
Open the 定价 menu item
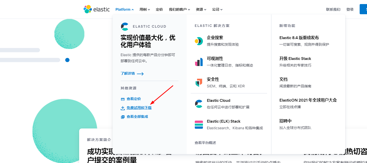click(x=159, y=9)
